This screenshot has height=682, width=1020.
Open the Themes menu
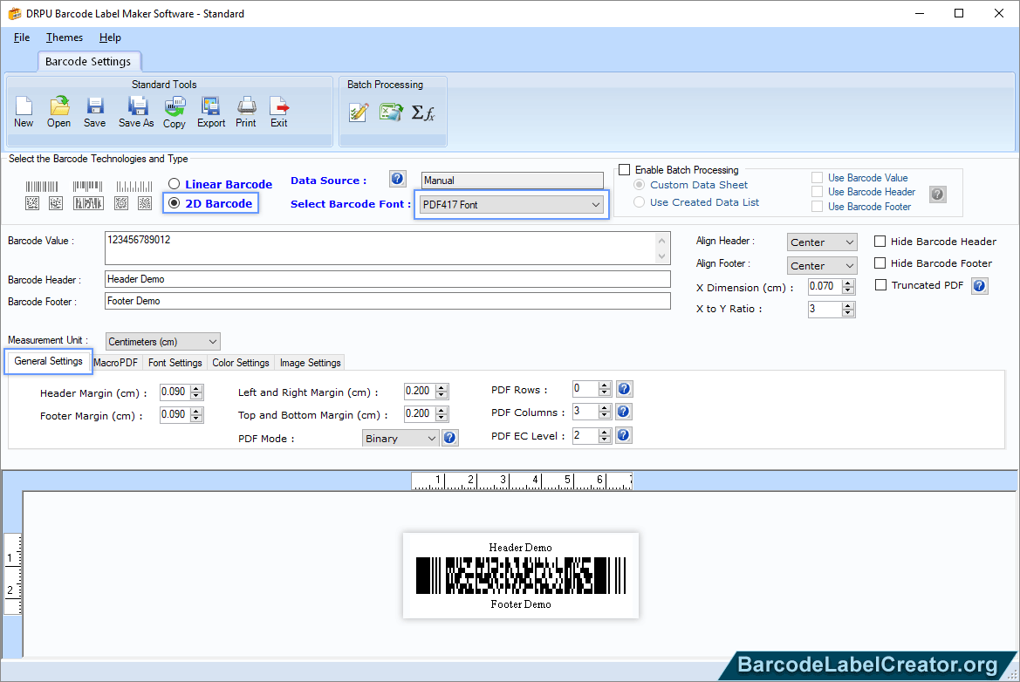(64, 38)
